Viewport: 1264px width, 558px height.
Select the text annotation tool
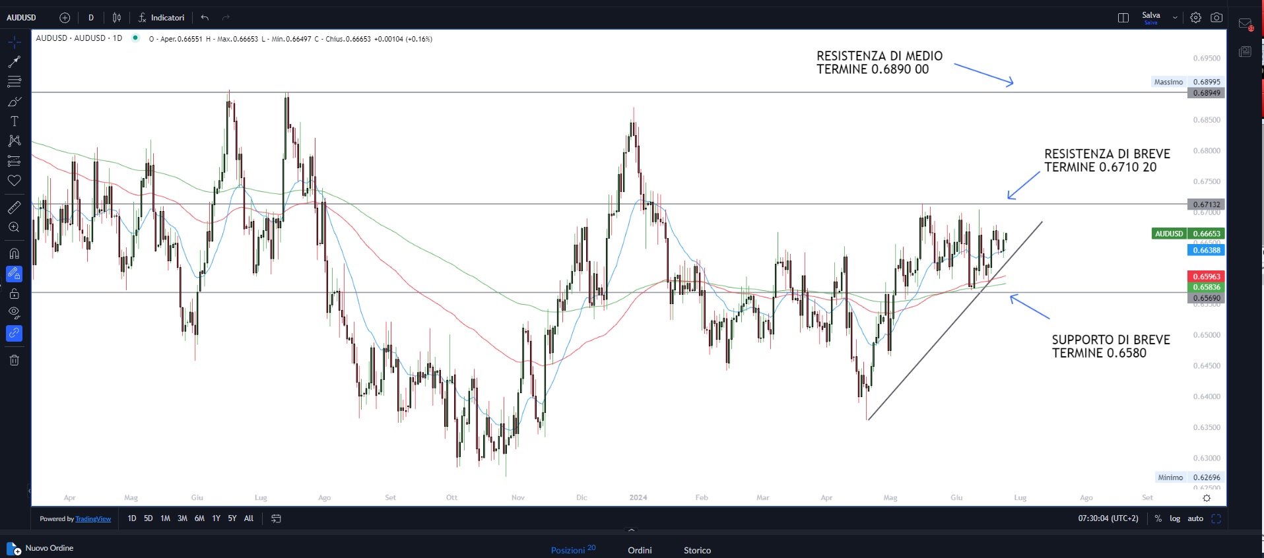coord(14,121)
